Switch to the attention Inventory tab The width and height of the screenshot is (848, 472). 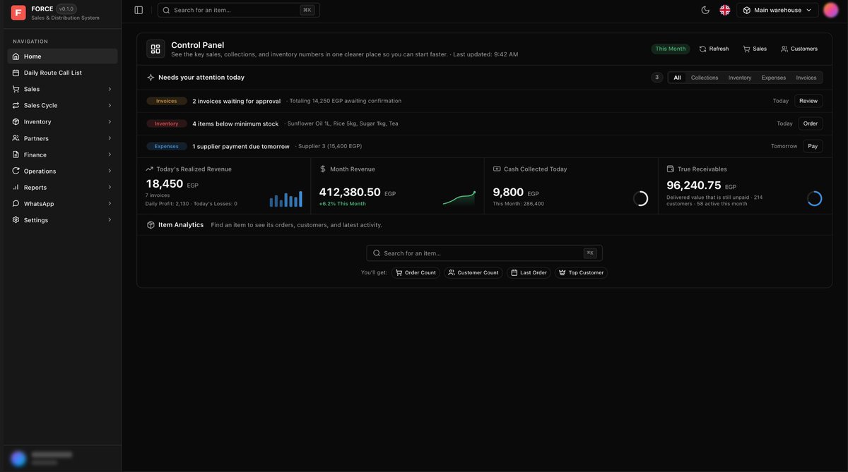(x=740, y=78)
